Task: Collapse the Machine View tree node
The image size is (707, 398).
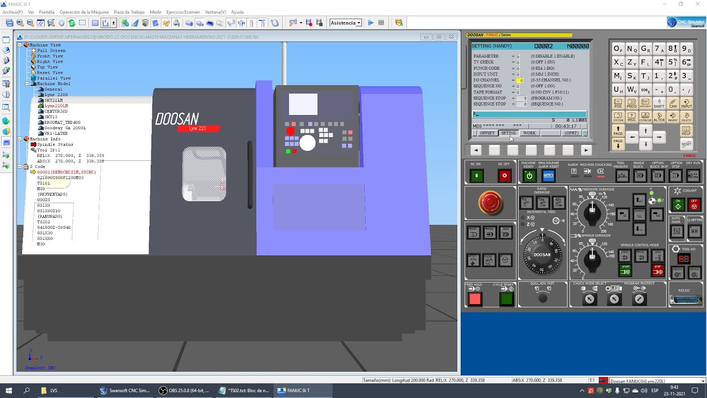Action: coord(20,45)
